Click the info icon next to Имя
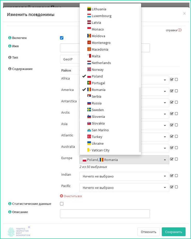 tap(10, 46)
